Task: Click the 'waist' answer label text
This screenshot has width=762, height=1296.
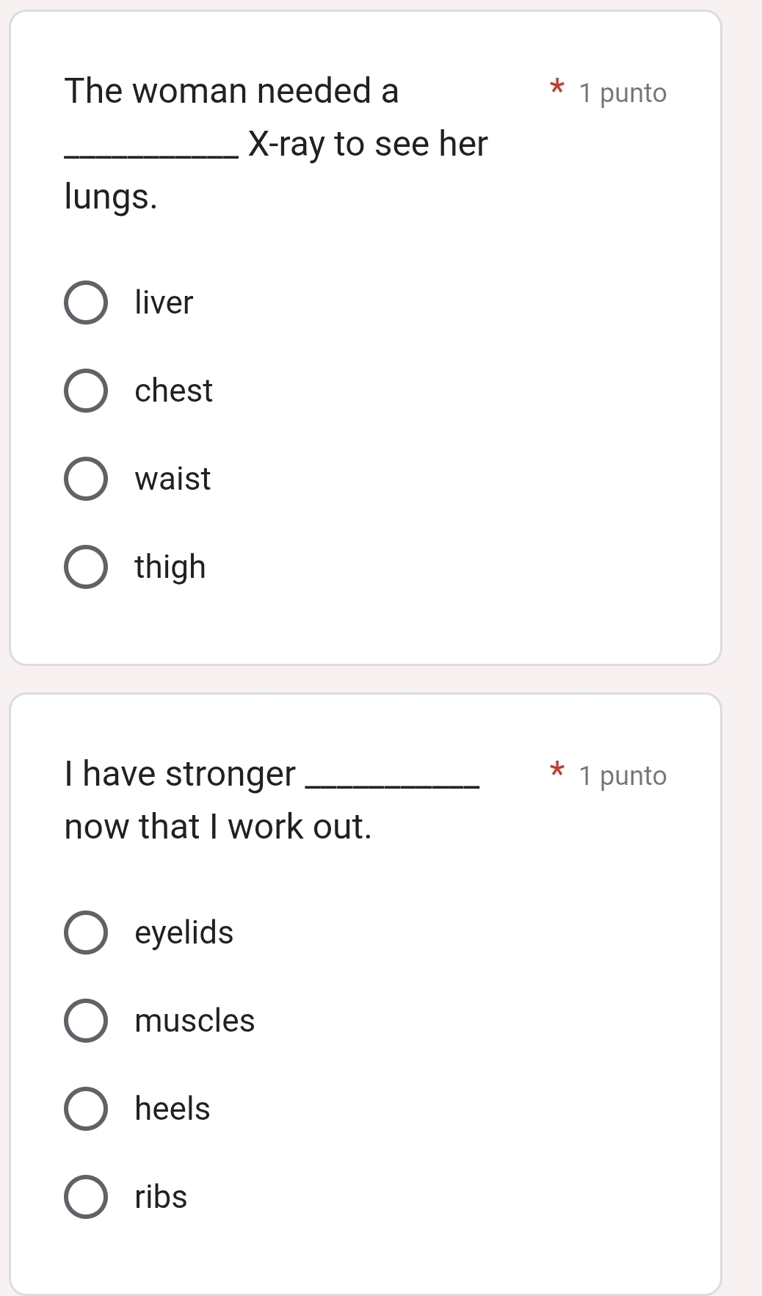Action: click(173, 479)
